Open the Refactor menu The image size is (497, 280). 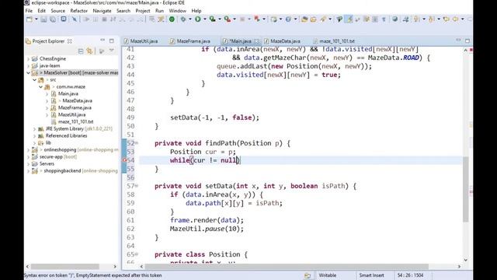pyautogui.click(x=79, y=11)
